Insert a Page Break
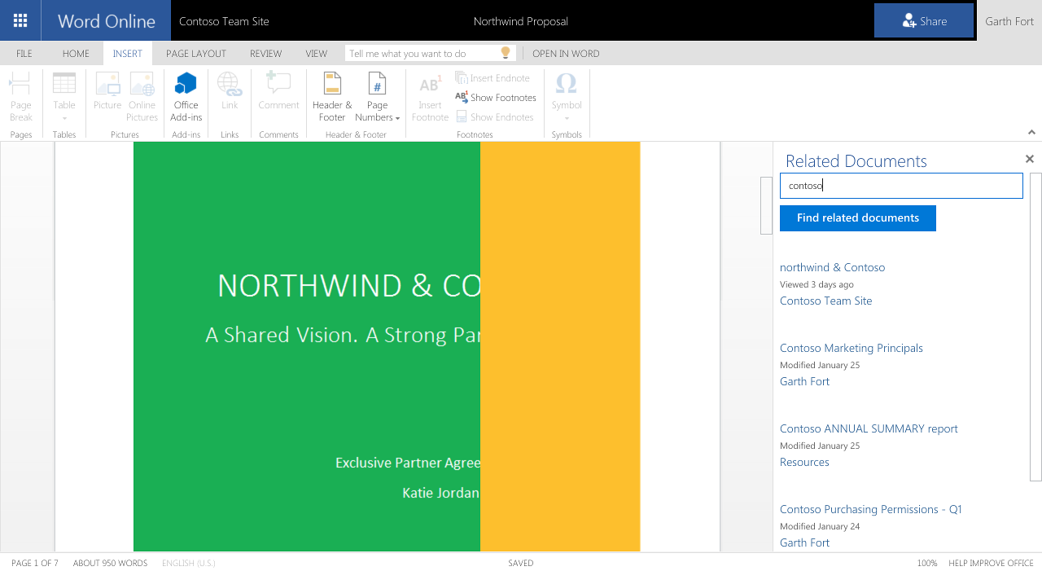Viewport: 1042px width, 571px height. (21, 97)
